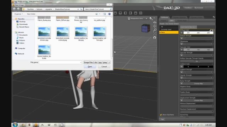The image size is (227, 127).
Task: Toggle Multiply Specular Through Opacity On button
Action: click(x=196, y=61)
